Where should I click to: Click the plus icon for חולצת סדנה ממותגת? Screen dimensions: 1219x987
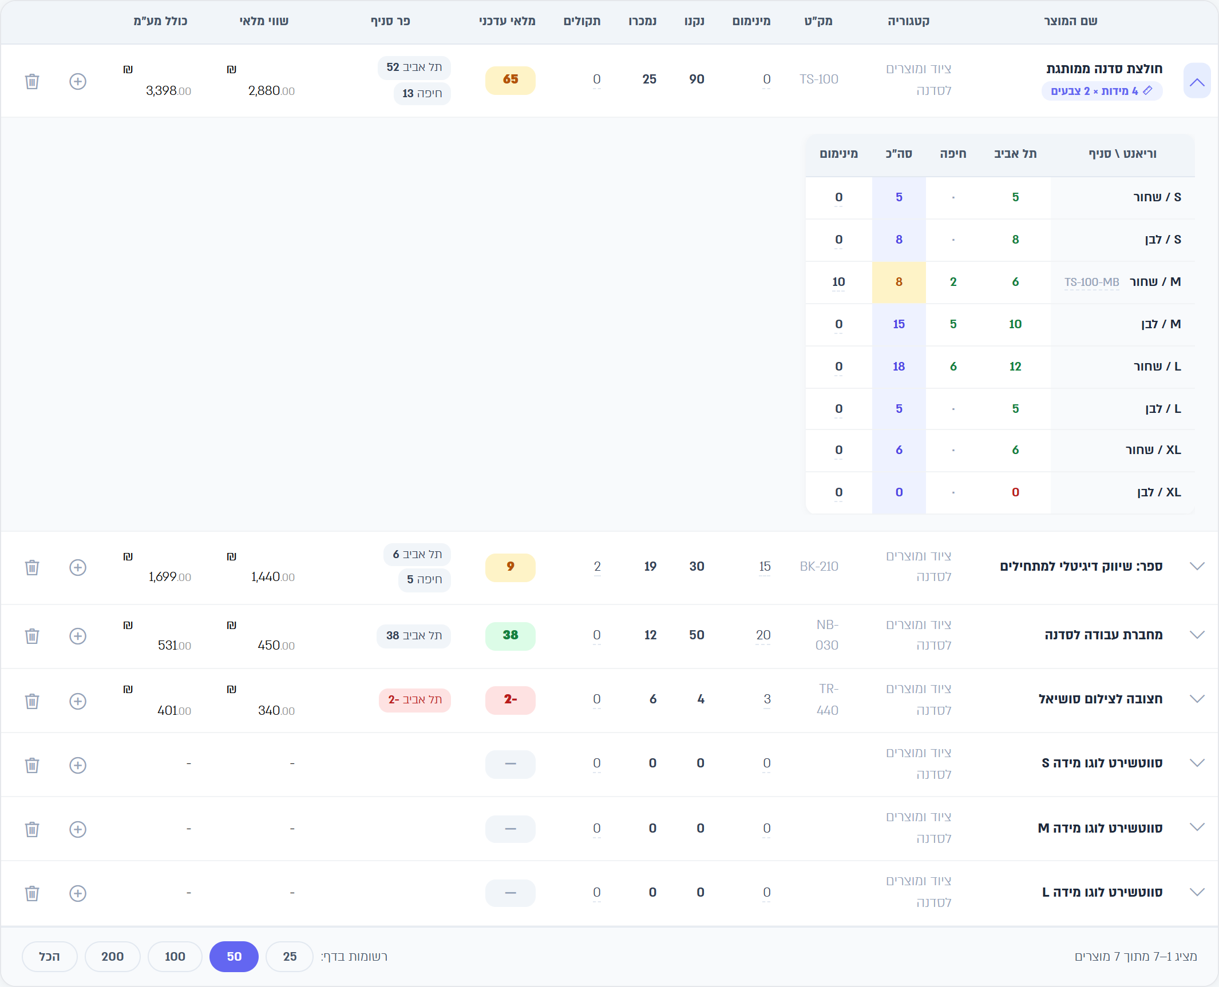[78, 81]
